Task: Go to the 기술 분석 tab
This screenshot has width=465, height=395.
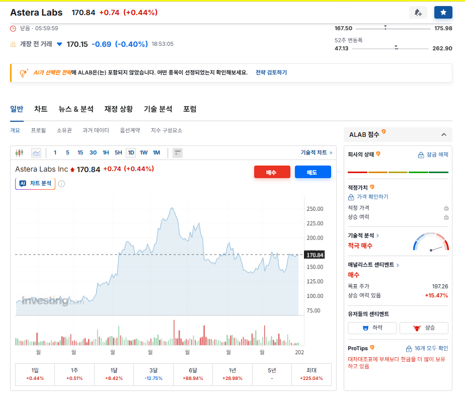Action: point(158,109)
